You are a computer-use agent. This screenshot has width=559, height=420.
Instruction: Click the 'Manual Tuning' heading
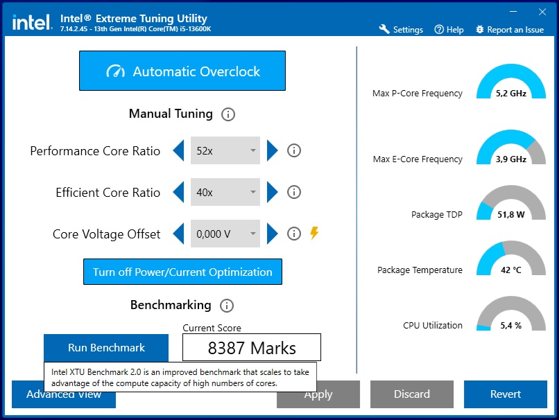[x=171, y=114]
